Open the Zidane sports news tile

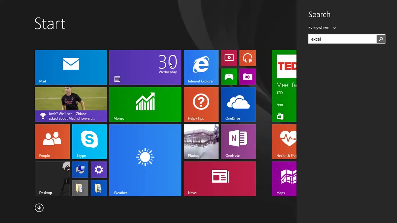point(71,104)
